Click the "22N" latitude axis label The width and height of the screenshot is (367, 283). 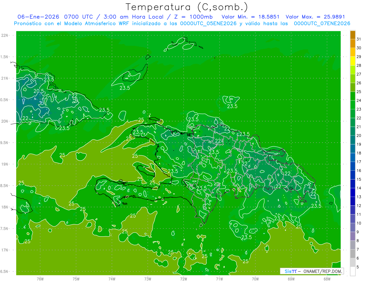5,35
